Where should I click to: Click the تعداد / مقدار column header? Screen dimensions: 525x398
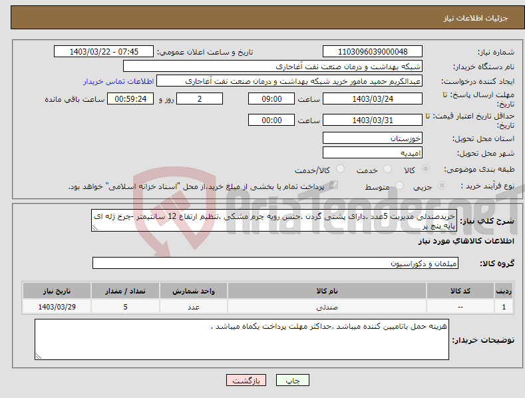(125, 291)
